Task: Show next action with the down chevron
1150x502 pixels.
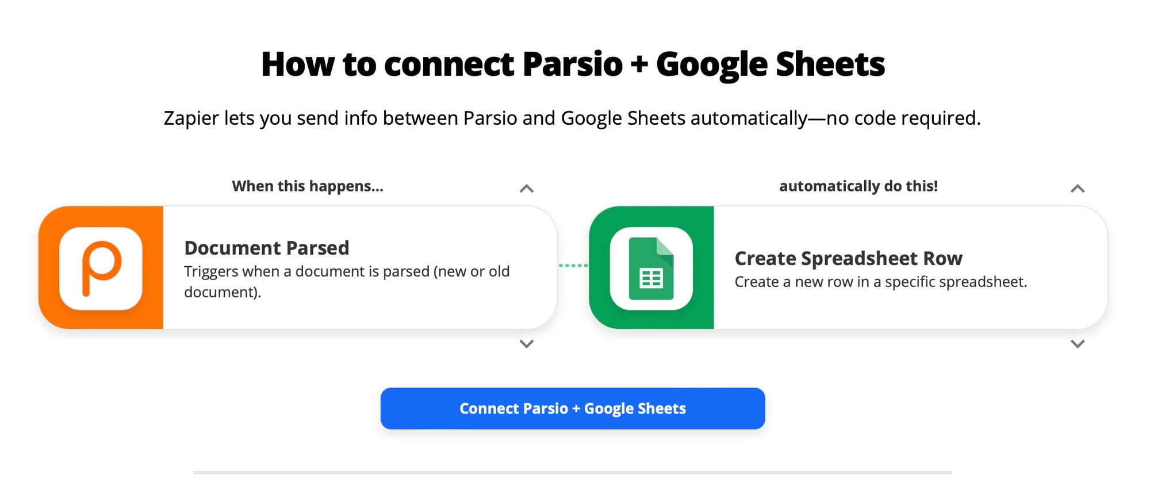Action: point(1077,344)
